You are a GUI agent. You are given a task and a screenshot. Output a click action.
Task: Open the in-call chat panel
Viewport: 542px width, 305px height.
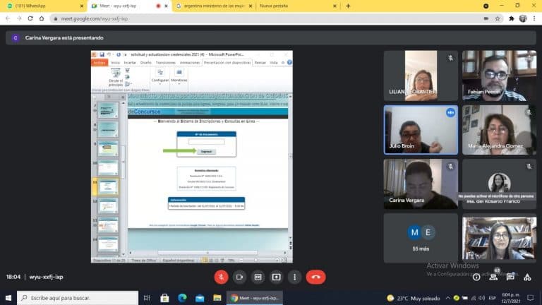point(510,277)
